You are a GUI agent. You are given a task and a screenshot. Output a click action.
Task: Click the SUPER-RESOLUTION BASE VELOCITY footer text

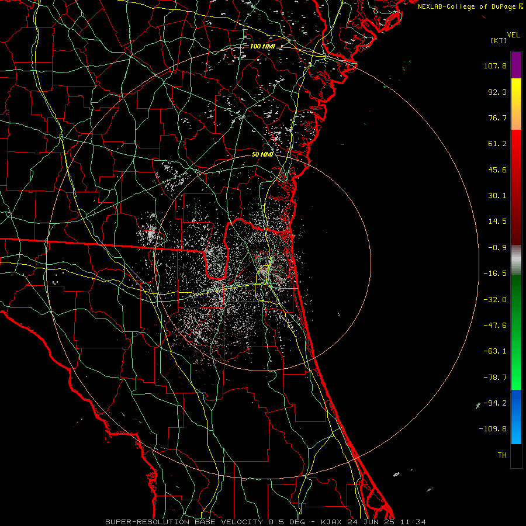pos(185,522)
